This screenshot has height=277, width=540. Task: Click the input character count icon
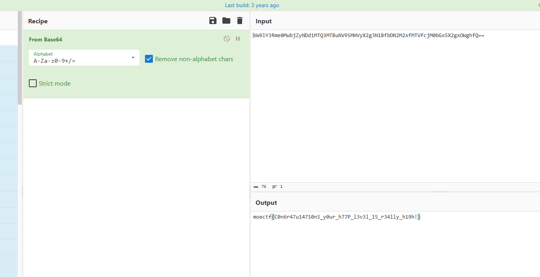(x=256, y=187)
